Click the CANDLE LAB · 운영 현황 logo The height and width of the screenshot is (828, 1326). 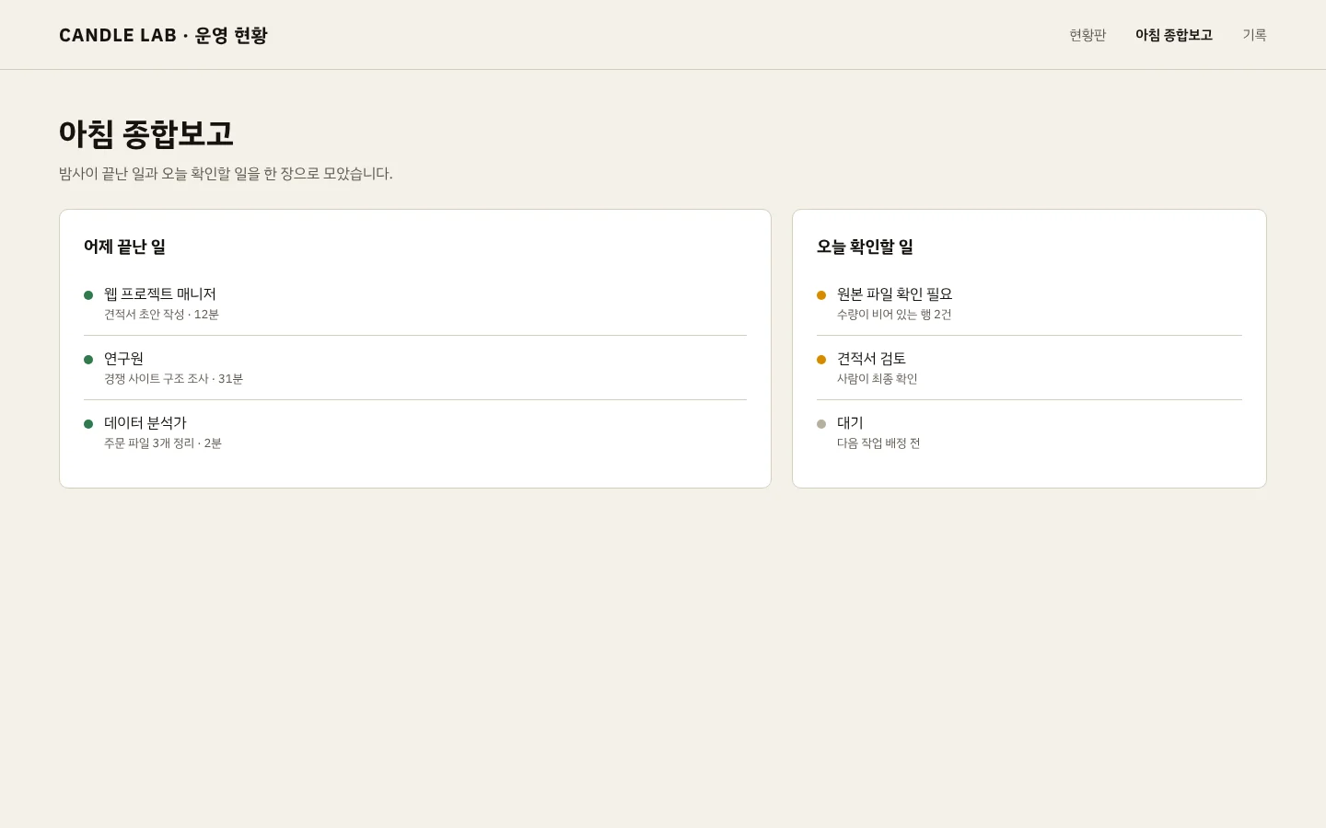click(163, 35)
